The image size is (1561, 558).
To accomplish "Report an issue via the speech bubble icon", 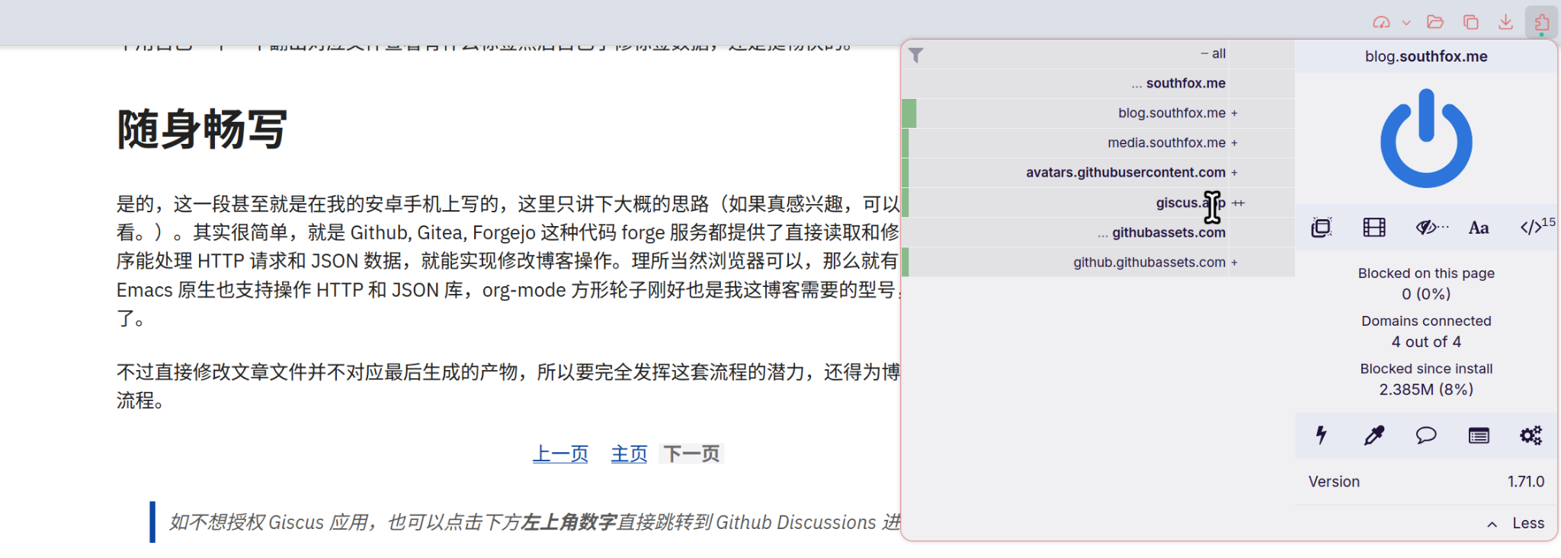I will [x=1426, y=435].
